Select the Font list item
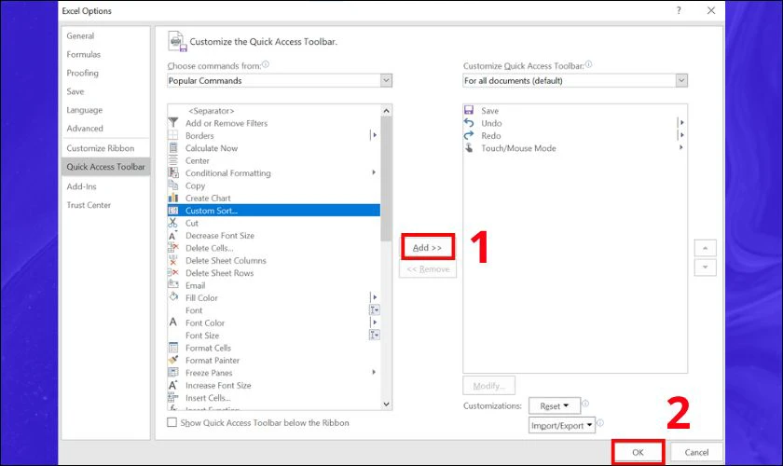This screenshot has height=466, width=783. pyautogui.click(x=274, y=310)
